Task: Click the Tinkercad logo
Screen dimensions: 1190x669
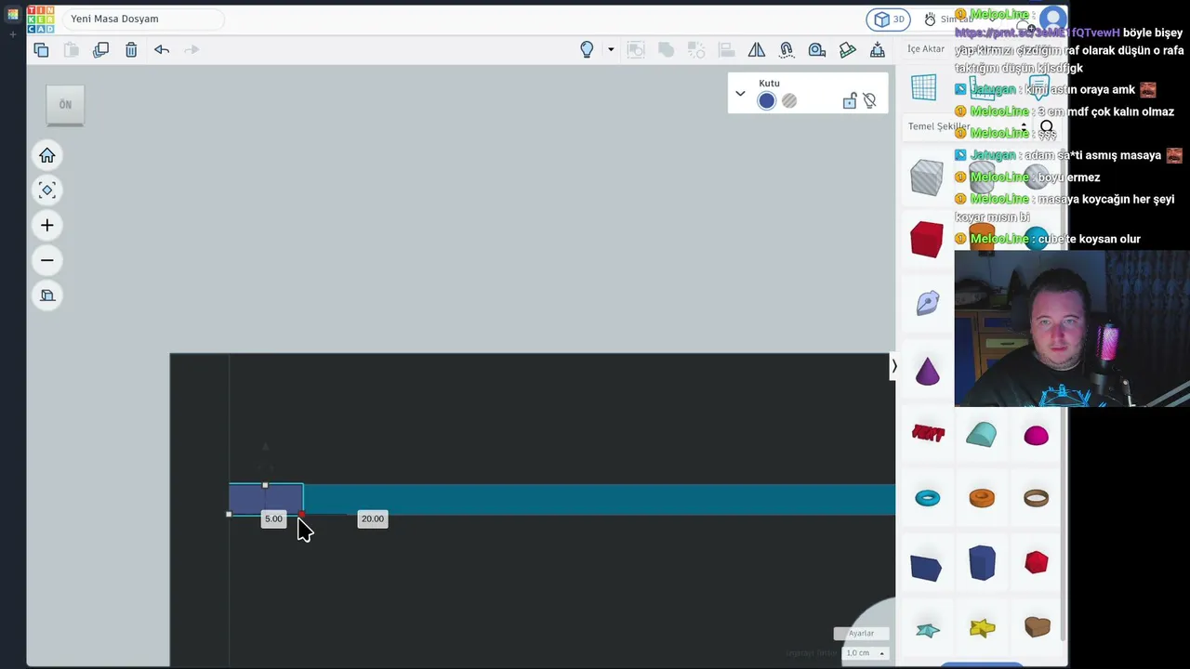Action: pos(41,20)
